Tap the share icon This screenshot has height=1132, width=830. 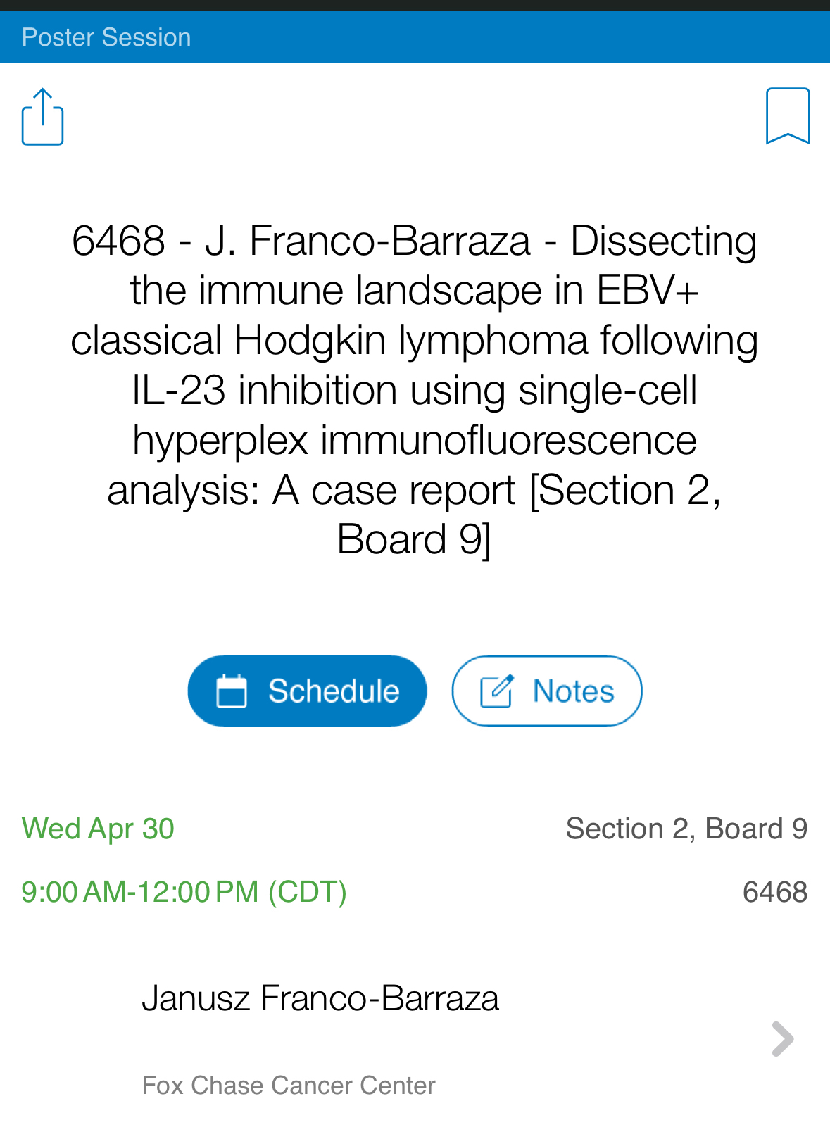click(43, 117)
